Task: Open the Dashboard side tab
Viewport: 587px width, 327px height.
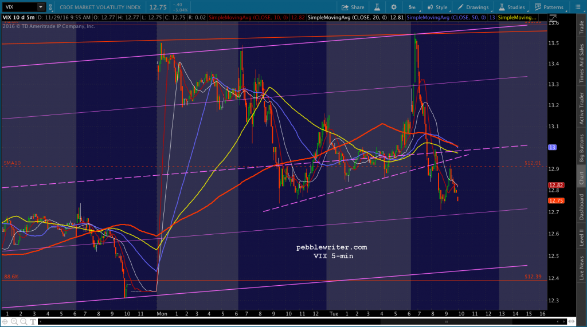Action: (581, 207)
